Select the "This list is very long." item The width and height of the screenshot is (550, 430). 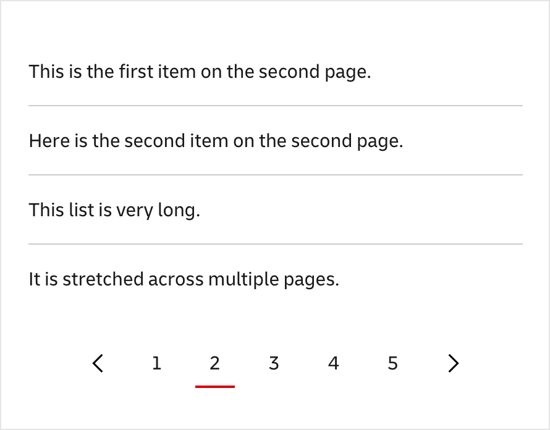coord(114,210)
